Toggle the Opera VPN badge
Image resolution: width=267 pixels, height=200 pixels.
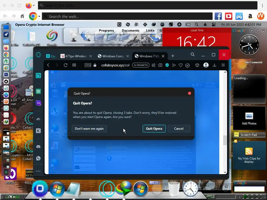click(88, 65)
